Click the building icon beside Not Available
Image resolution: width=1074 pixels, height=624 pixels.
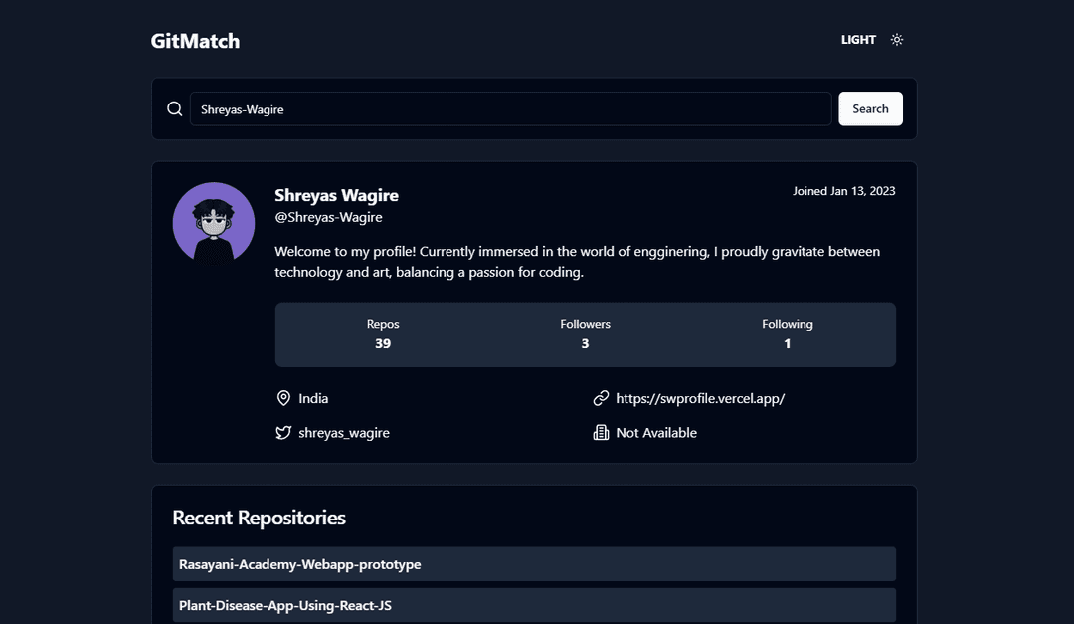600,432
